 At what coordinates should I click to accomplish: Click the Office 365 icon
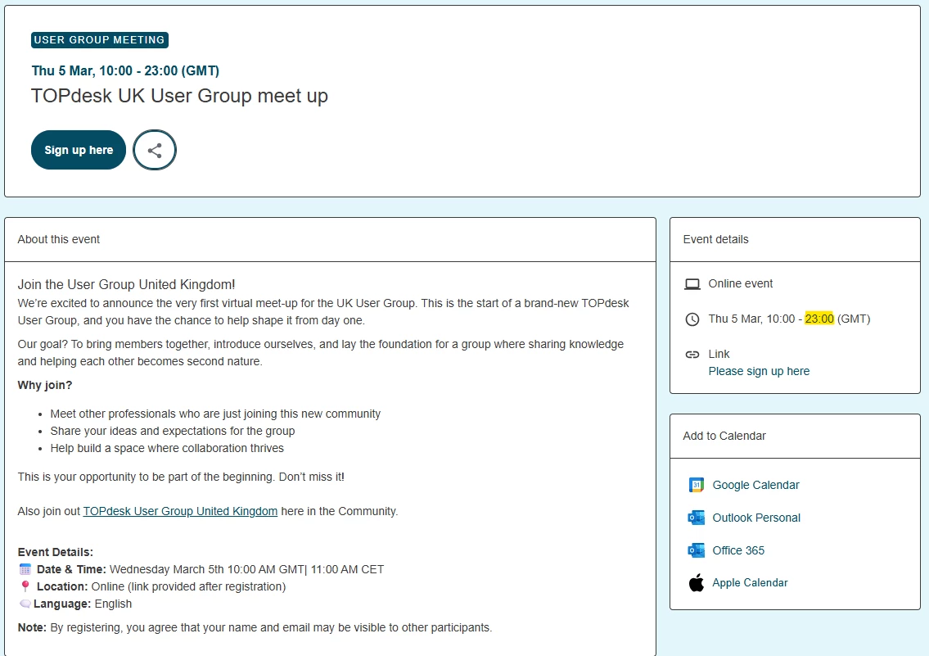[x=697, y=550]
